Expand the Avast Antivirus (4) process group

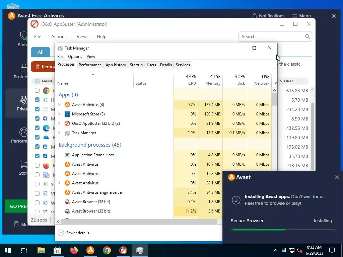click(59, 105)
